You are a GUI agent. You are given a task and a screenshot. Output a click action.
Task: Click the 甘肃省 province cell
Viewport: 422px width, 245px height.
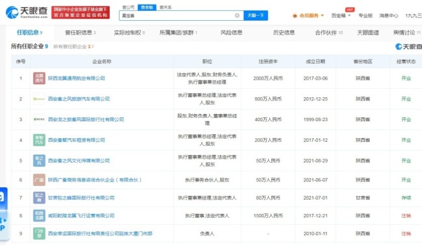(363, 198)
